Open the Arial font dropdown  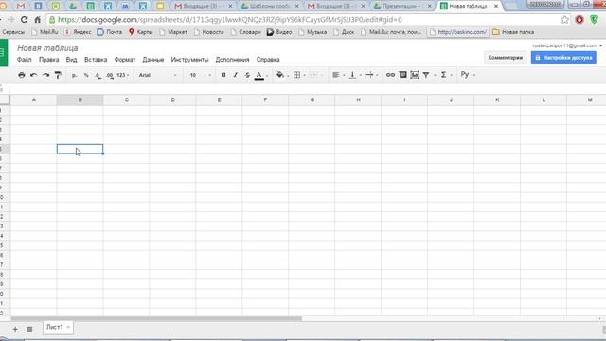157,75
